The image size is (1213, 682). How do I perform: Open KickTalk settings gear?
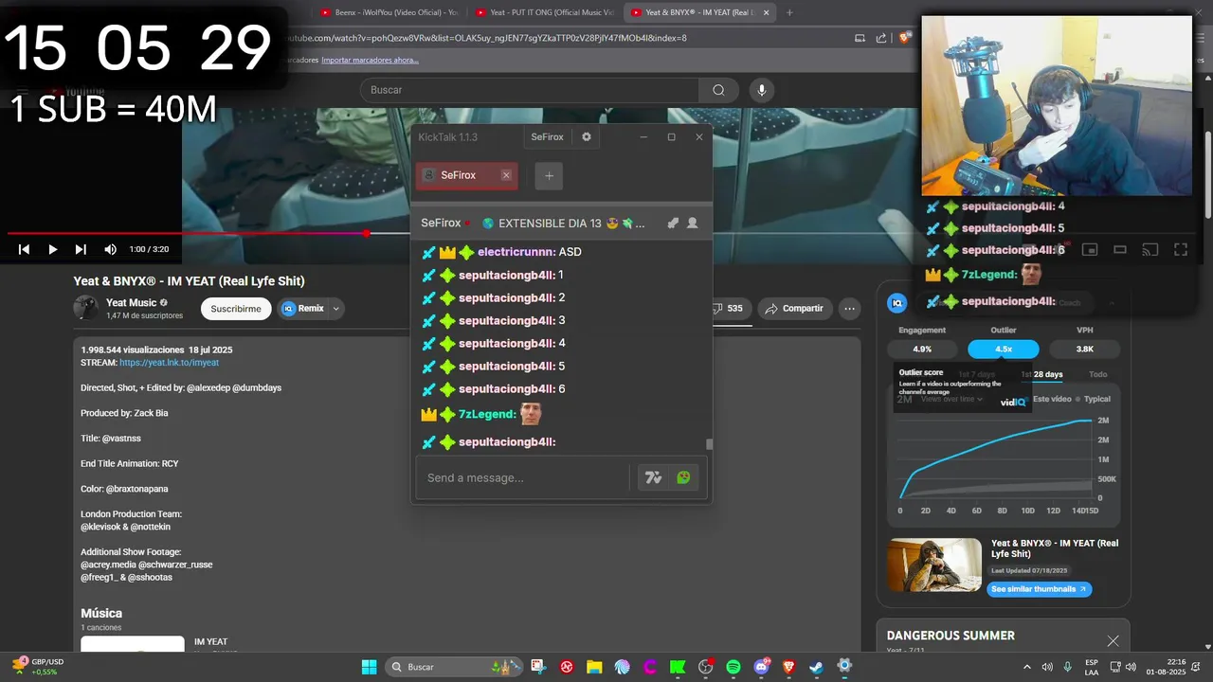(x=587, y=136)
